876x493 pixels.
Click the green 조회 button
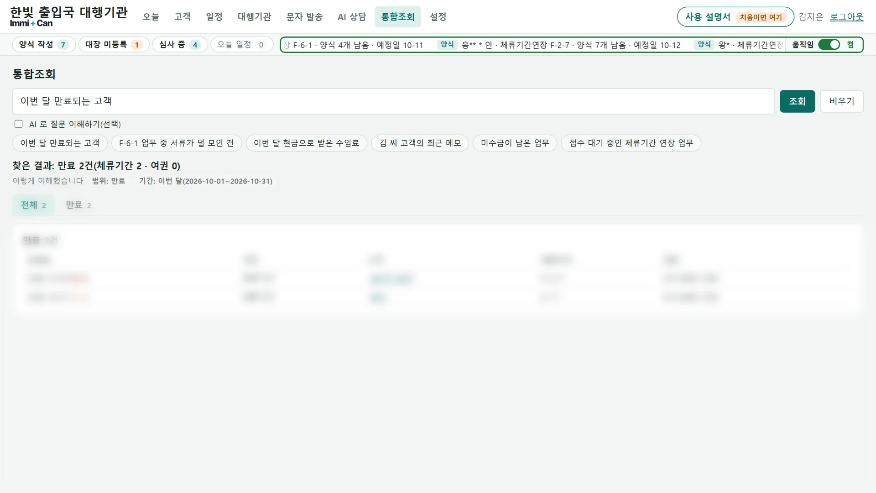click(x=797, y=101)
